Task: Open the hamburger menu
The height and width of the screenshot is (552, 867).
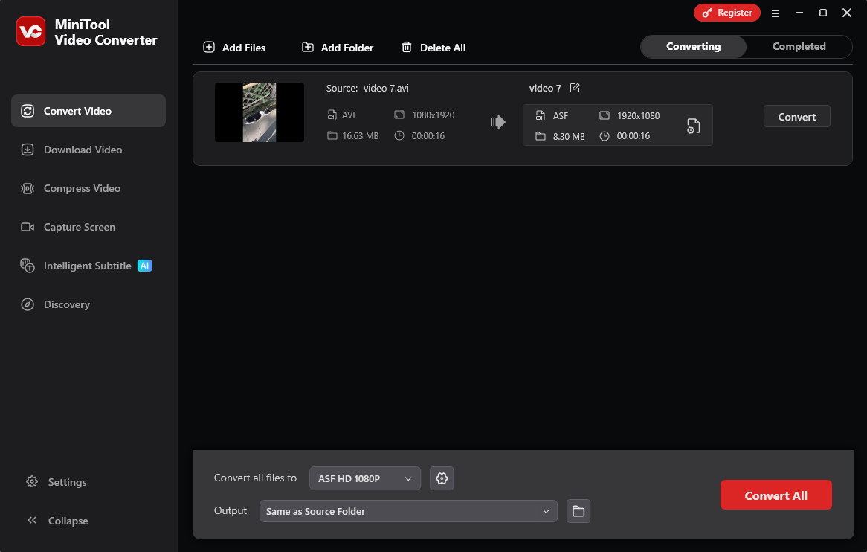Action: [x=776, y=13]
